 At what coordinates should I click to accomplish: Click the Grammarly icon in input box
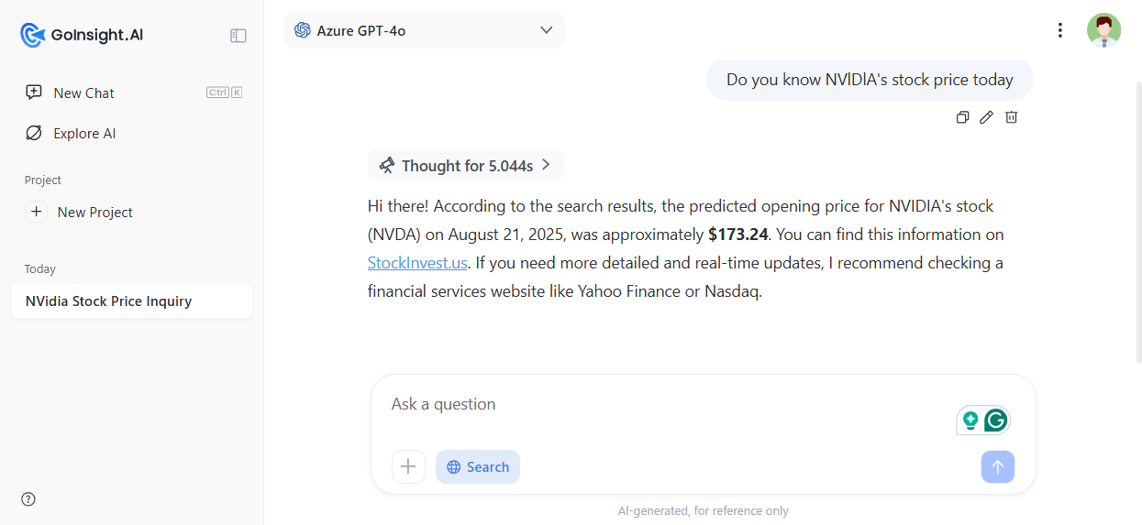pyautogui.click(x=996, y=421)
